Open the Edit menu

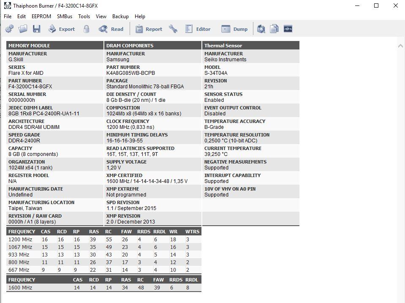pyautogui.click(x=22, y=16)
